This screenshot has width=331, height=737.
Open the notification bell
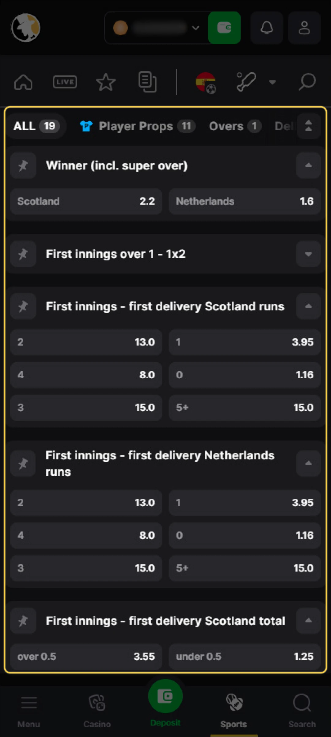pos(266,28)
